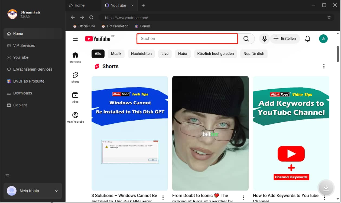
Task: Switch filter to Kürzlich hochgeladen
Action: [215, 54]
